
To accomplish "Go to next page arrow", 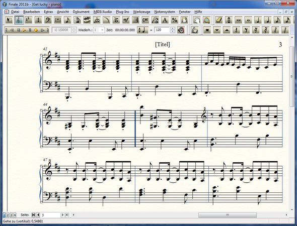I will pos(62,215).
